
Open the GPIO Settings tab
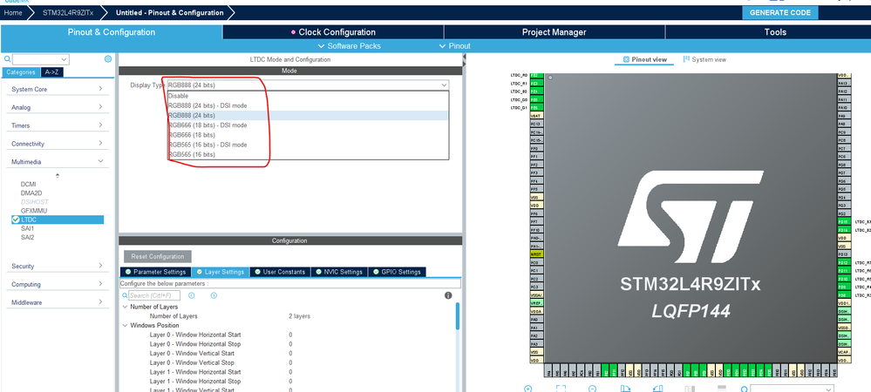(x=397, y=272)
